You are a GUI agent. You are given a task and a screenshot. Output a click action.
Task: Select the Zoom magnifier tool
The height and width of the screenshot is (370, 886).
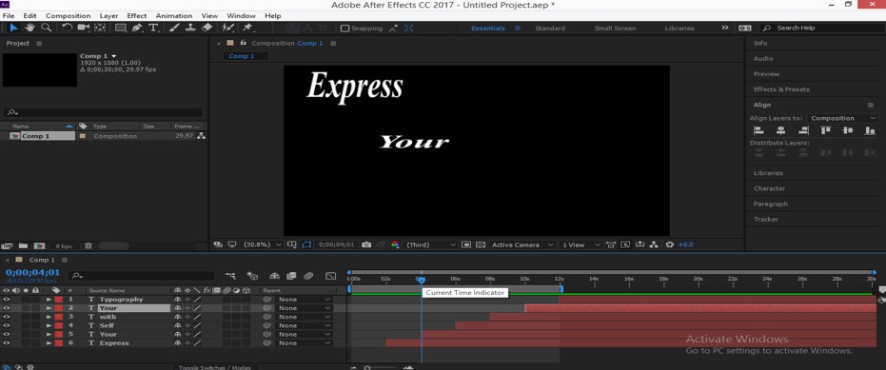[x=47, y=28]
